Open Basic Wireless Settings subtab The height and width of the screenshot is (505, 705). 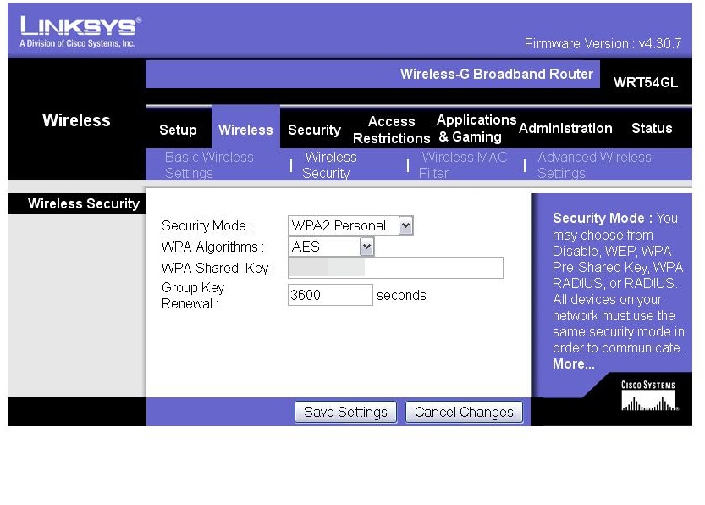[x=209, y=165]
